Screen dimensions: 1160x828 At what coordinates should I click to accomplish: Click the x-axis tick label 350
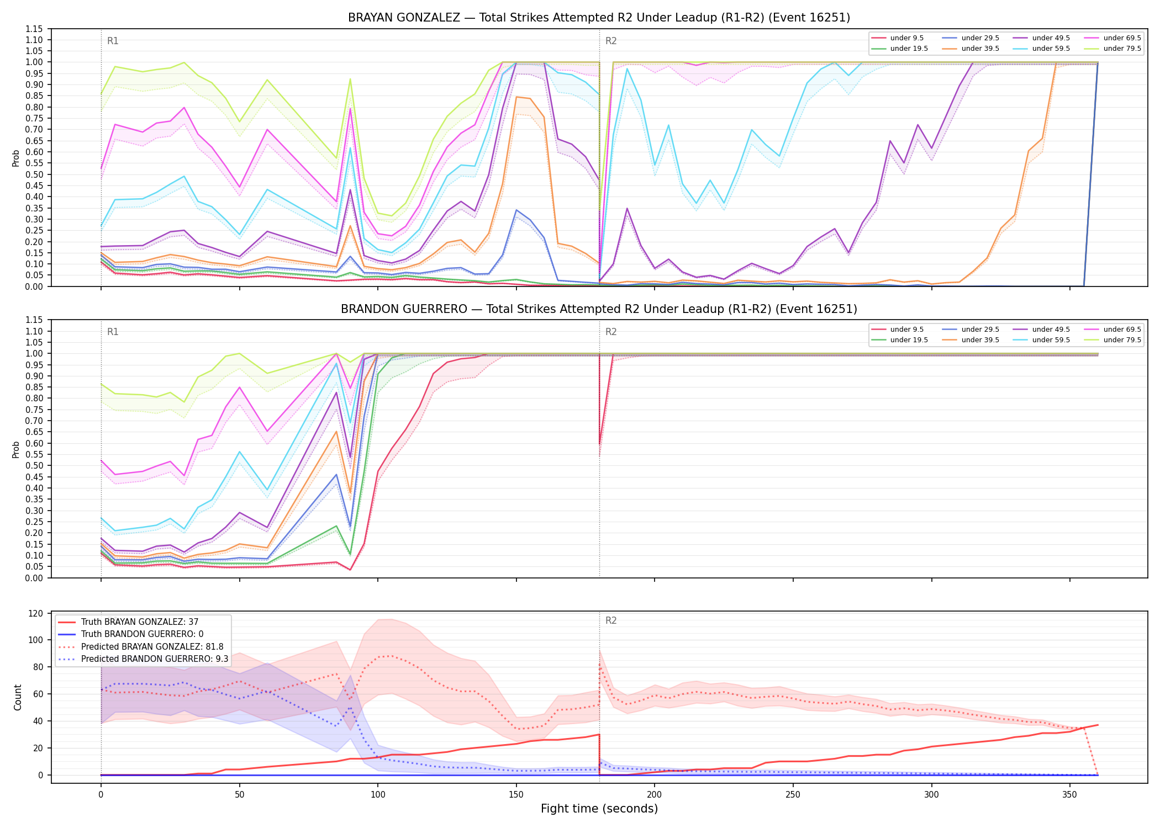tap(1070, 795)
